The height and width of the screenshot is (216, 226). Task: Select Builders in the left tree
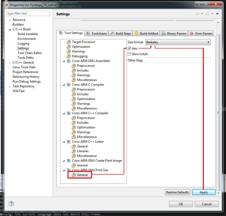(x=18, y=25)
